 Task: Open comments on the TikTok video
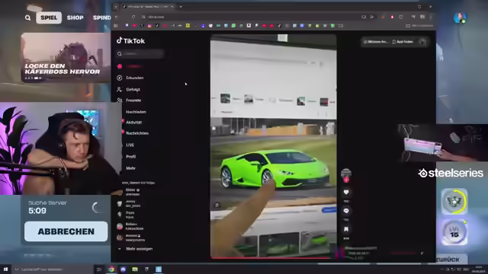coord(346,211)
